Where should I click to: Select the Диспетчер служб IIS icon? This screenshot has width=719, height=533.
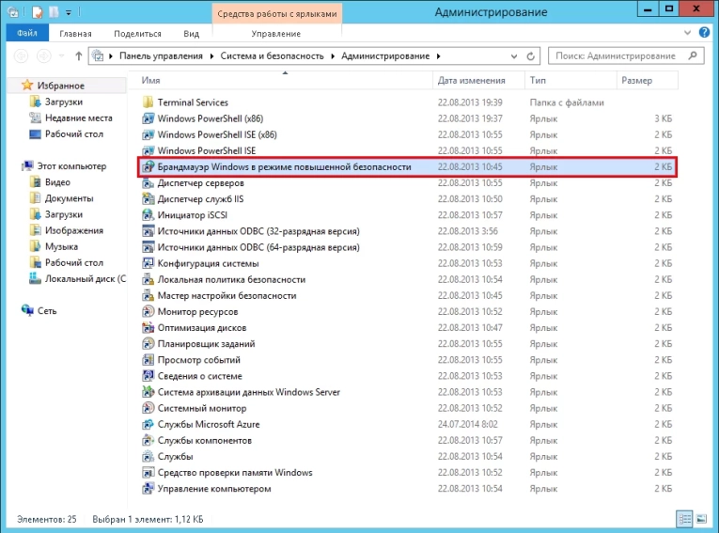click(148, 199)
